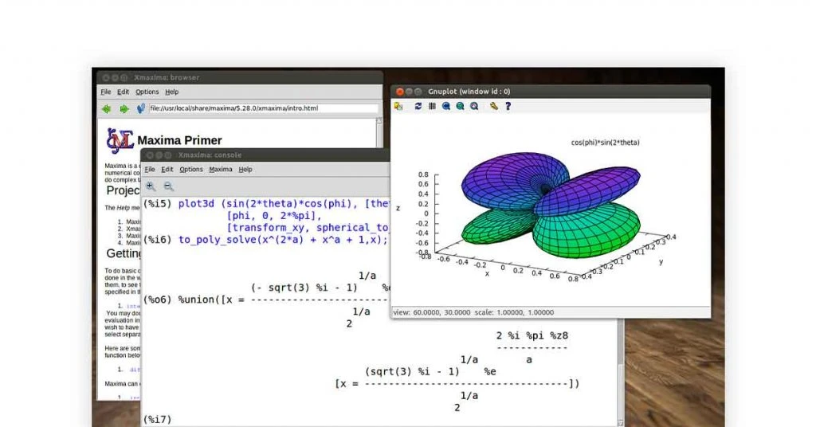This screenshot has height=427, width=816.
Task: Click the "(%o6)" output label
Action: point(158,300)
